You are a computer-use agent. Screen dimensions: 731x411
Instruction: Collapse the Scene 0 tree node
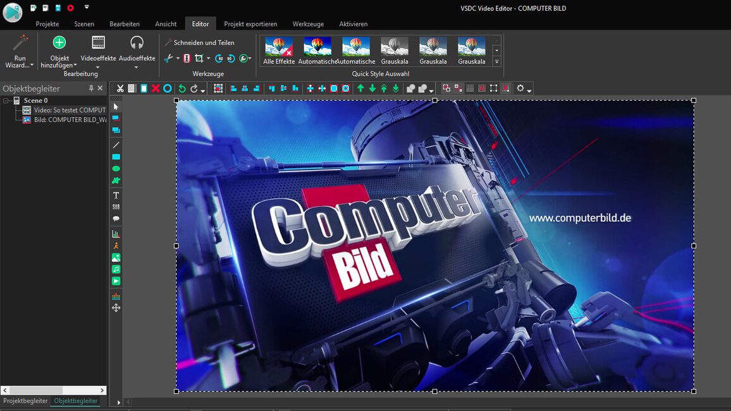[x=6, y=101]
